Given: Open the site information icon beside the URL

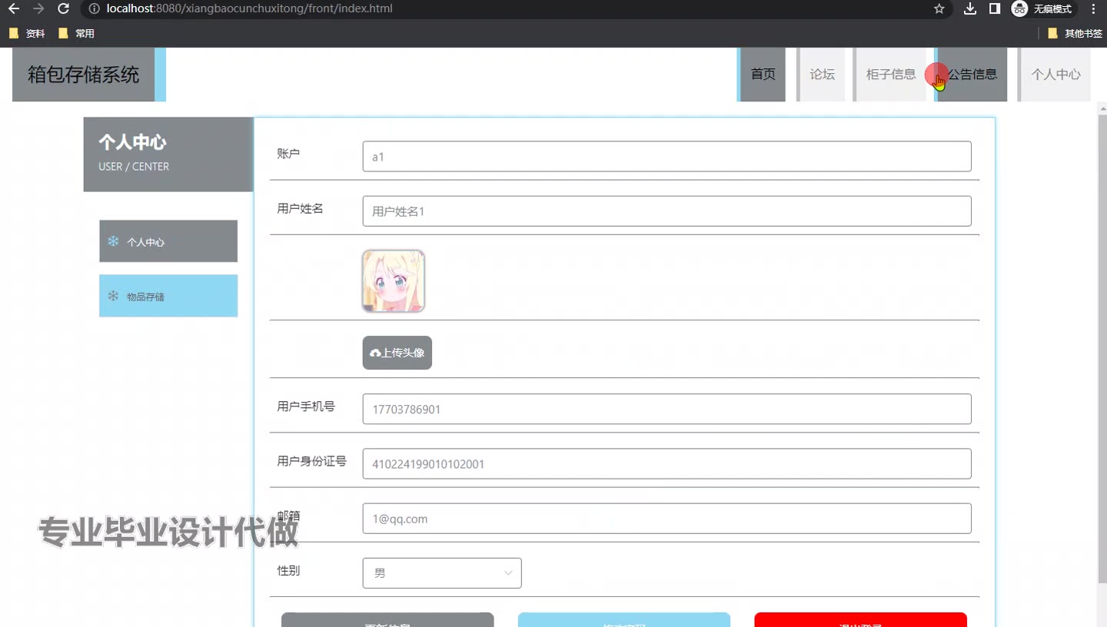Looking at the screenshot, I should [94, 9].
